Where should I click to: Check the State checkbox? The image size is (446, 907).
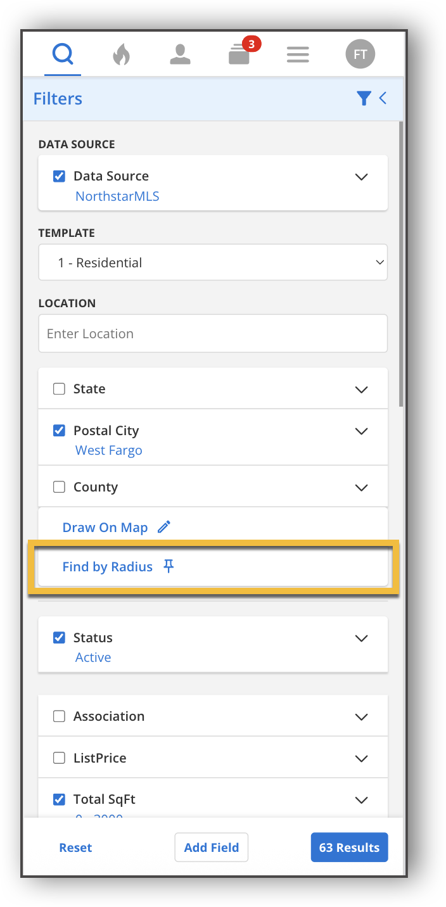tap(59, 388)
